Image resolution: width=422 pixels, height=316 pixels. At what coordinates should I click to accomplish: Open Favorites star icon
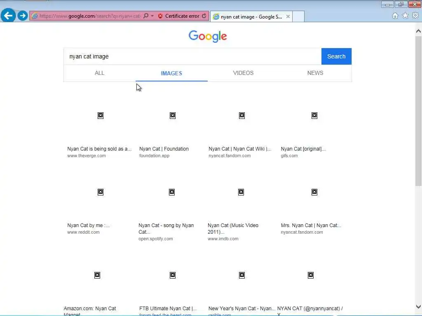[405, 16]
